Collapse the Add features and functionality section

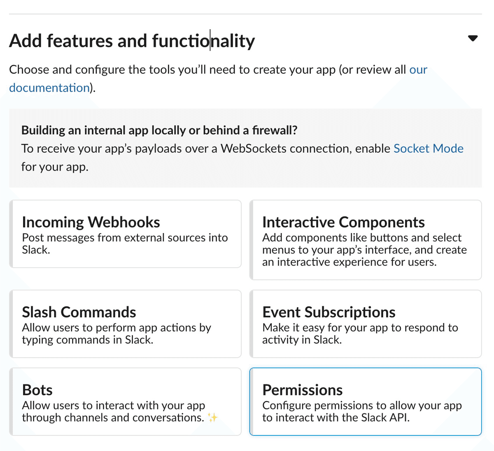(473, 38)
